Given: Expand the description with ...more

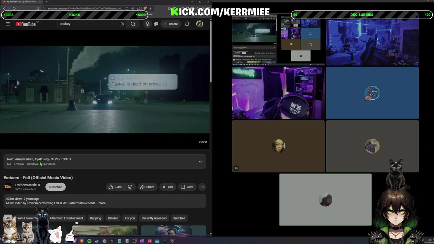Looking at the screenshot, I should coord(101,203).
